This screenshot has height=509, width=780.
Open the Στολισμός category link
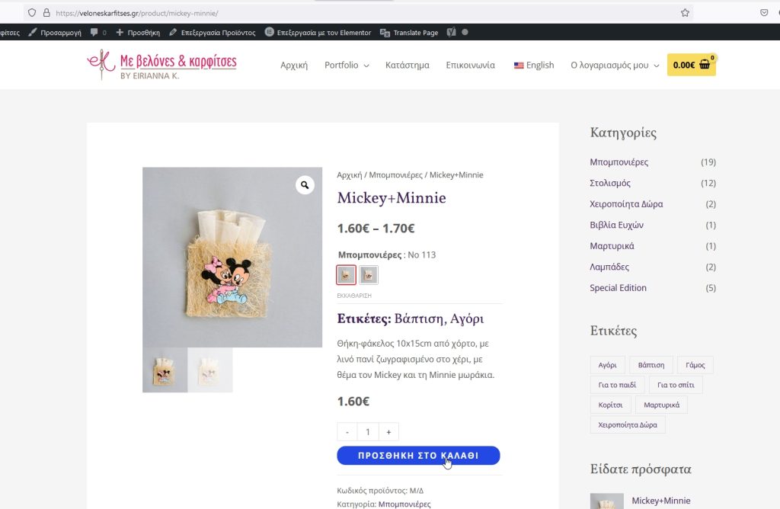[610, 184]
